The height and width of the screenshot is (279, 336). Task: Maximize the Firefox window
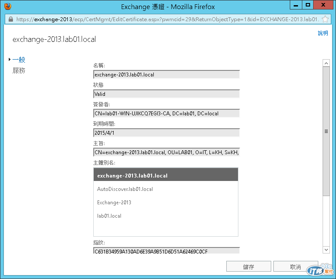(x=308, y=5)
